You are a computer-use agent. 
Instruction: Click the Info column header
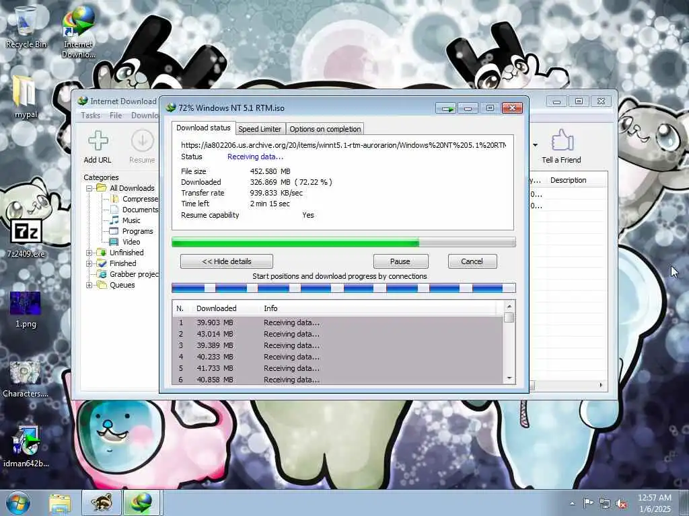tap(270, 308)
